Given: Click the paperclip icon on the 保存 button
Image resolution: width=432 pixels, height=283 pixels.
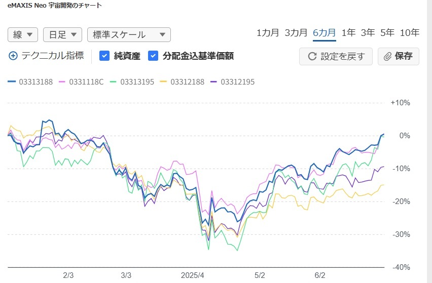Looking at the screenshot, I should pyautogui.click(x=388, y=56).
